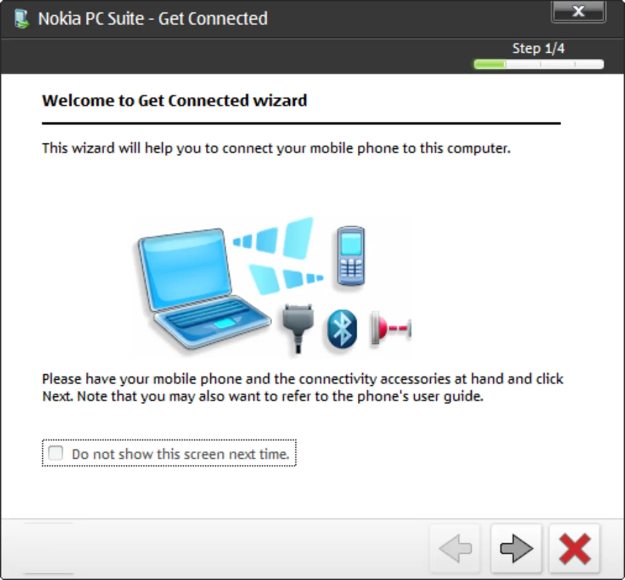625x580 pixels.
Task: Click the greyed-out back arrow button
Action: pos(455,549)
